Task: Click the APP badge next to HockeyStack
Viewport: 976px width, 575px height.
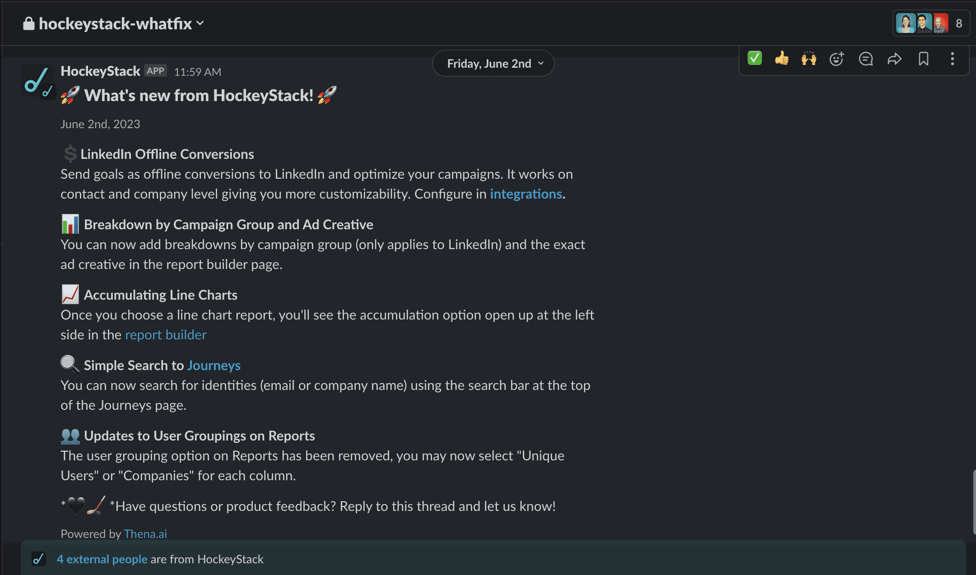Action: point(155,71)
